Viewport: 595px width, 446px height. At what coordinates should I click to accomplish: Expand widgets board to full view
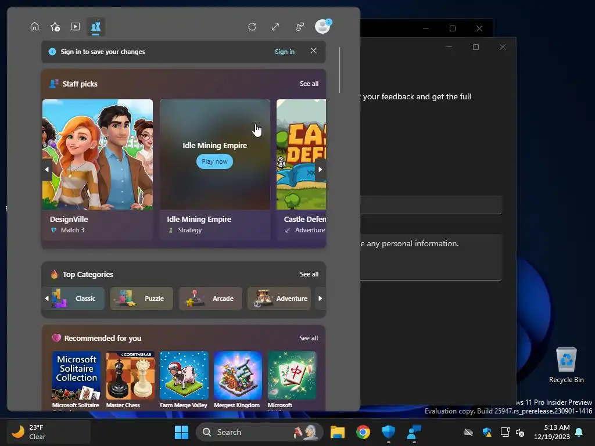pyautogui.click(x=275, y=27)
